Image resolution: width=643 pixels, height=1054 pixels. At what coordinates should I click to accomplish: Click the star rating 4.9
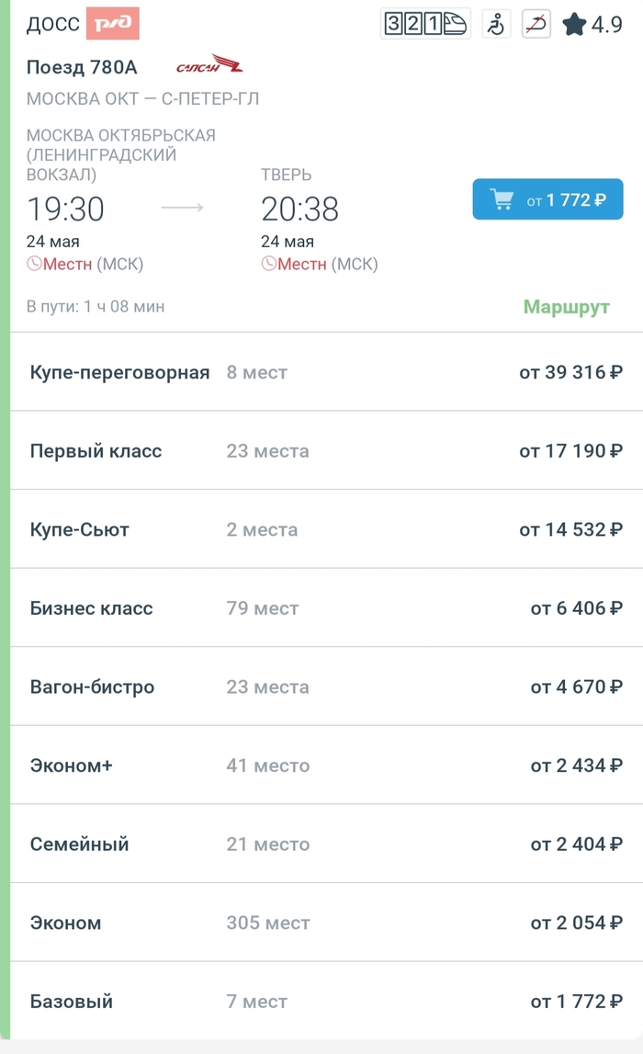592,24
